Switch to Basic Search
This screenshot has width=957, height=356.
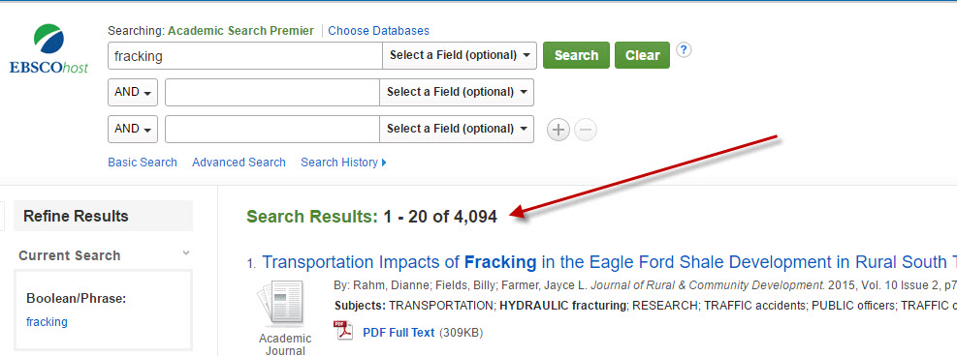tap(143, 163)
